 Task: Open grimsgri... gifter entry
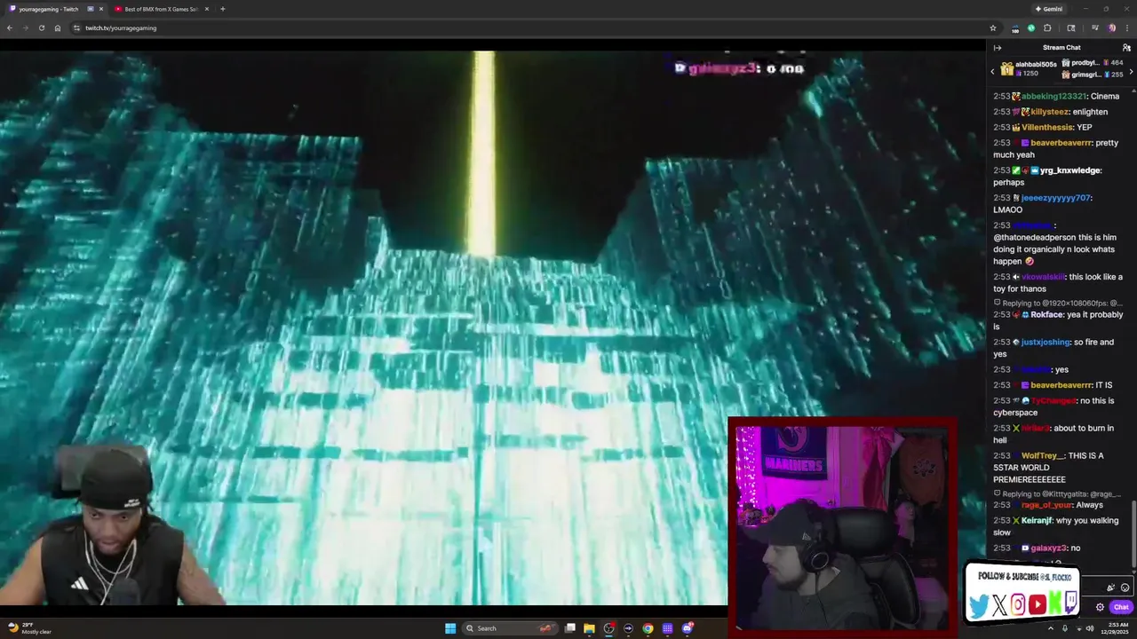click(x=1093, y=75)
